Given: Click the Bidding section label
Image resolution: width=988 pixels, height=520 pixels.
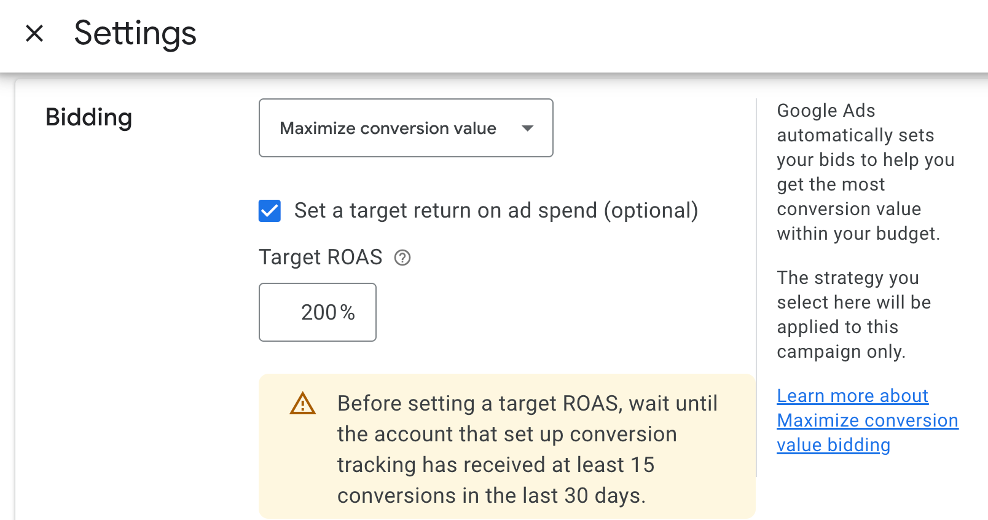Looking at the screenshot, I should [88, 118].
